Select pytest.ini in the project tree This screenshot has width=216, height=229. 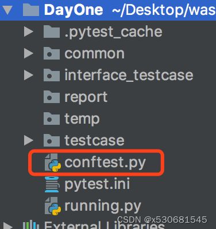point(97,184)
